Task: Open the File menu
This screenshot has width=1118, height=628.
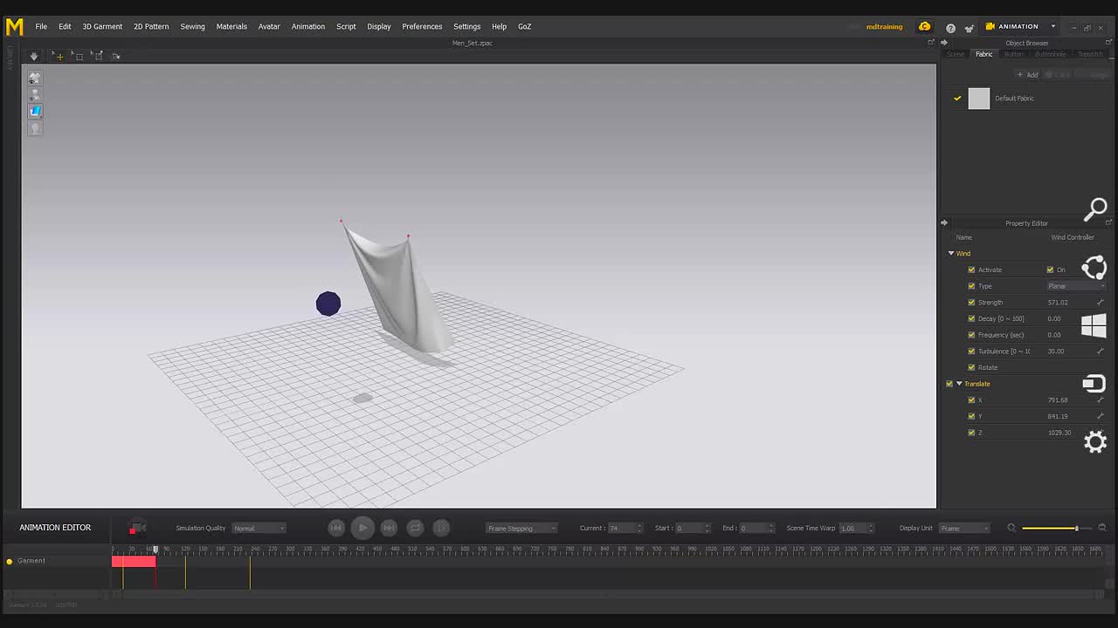Action: coord(41,27)
